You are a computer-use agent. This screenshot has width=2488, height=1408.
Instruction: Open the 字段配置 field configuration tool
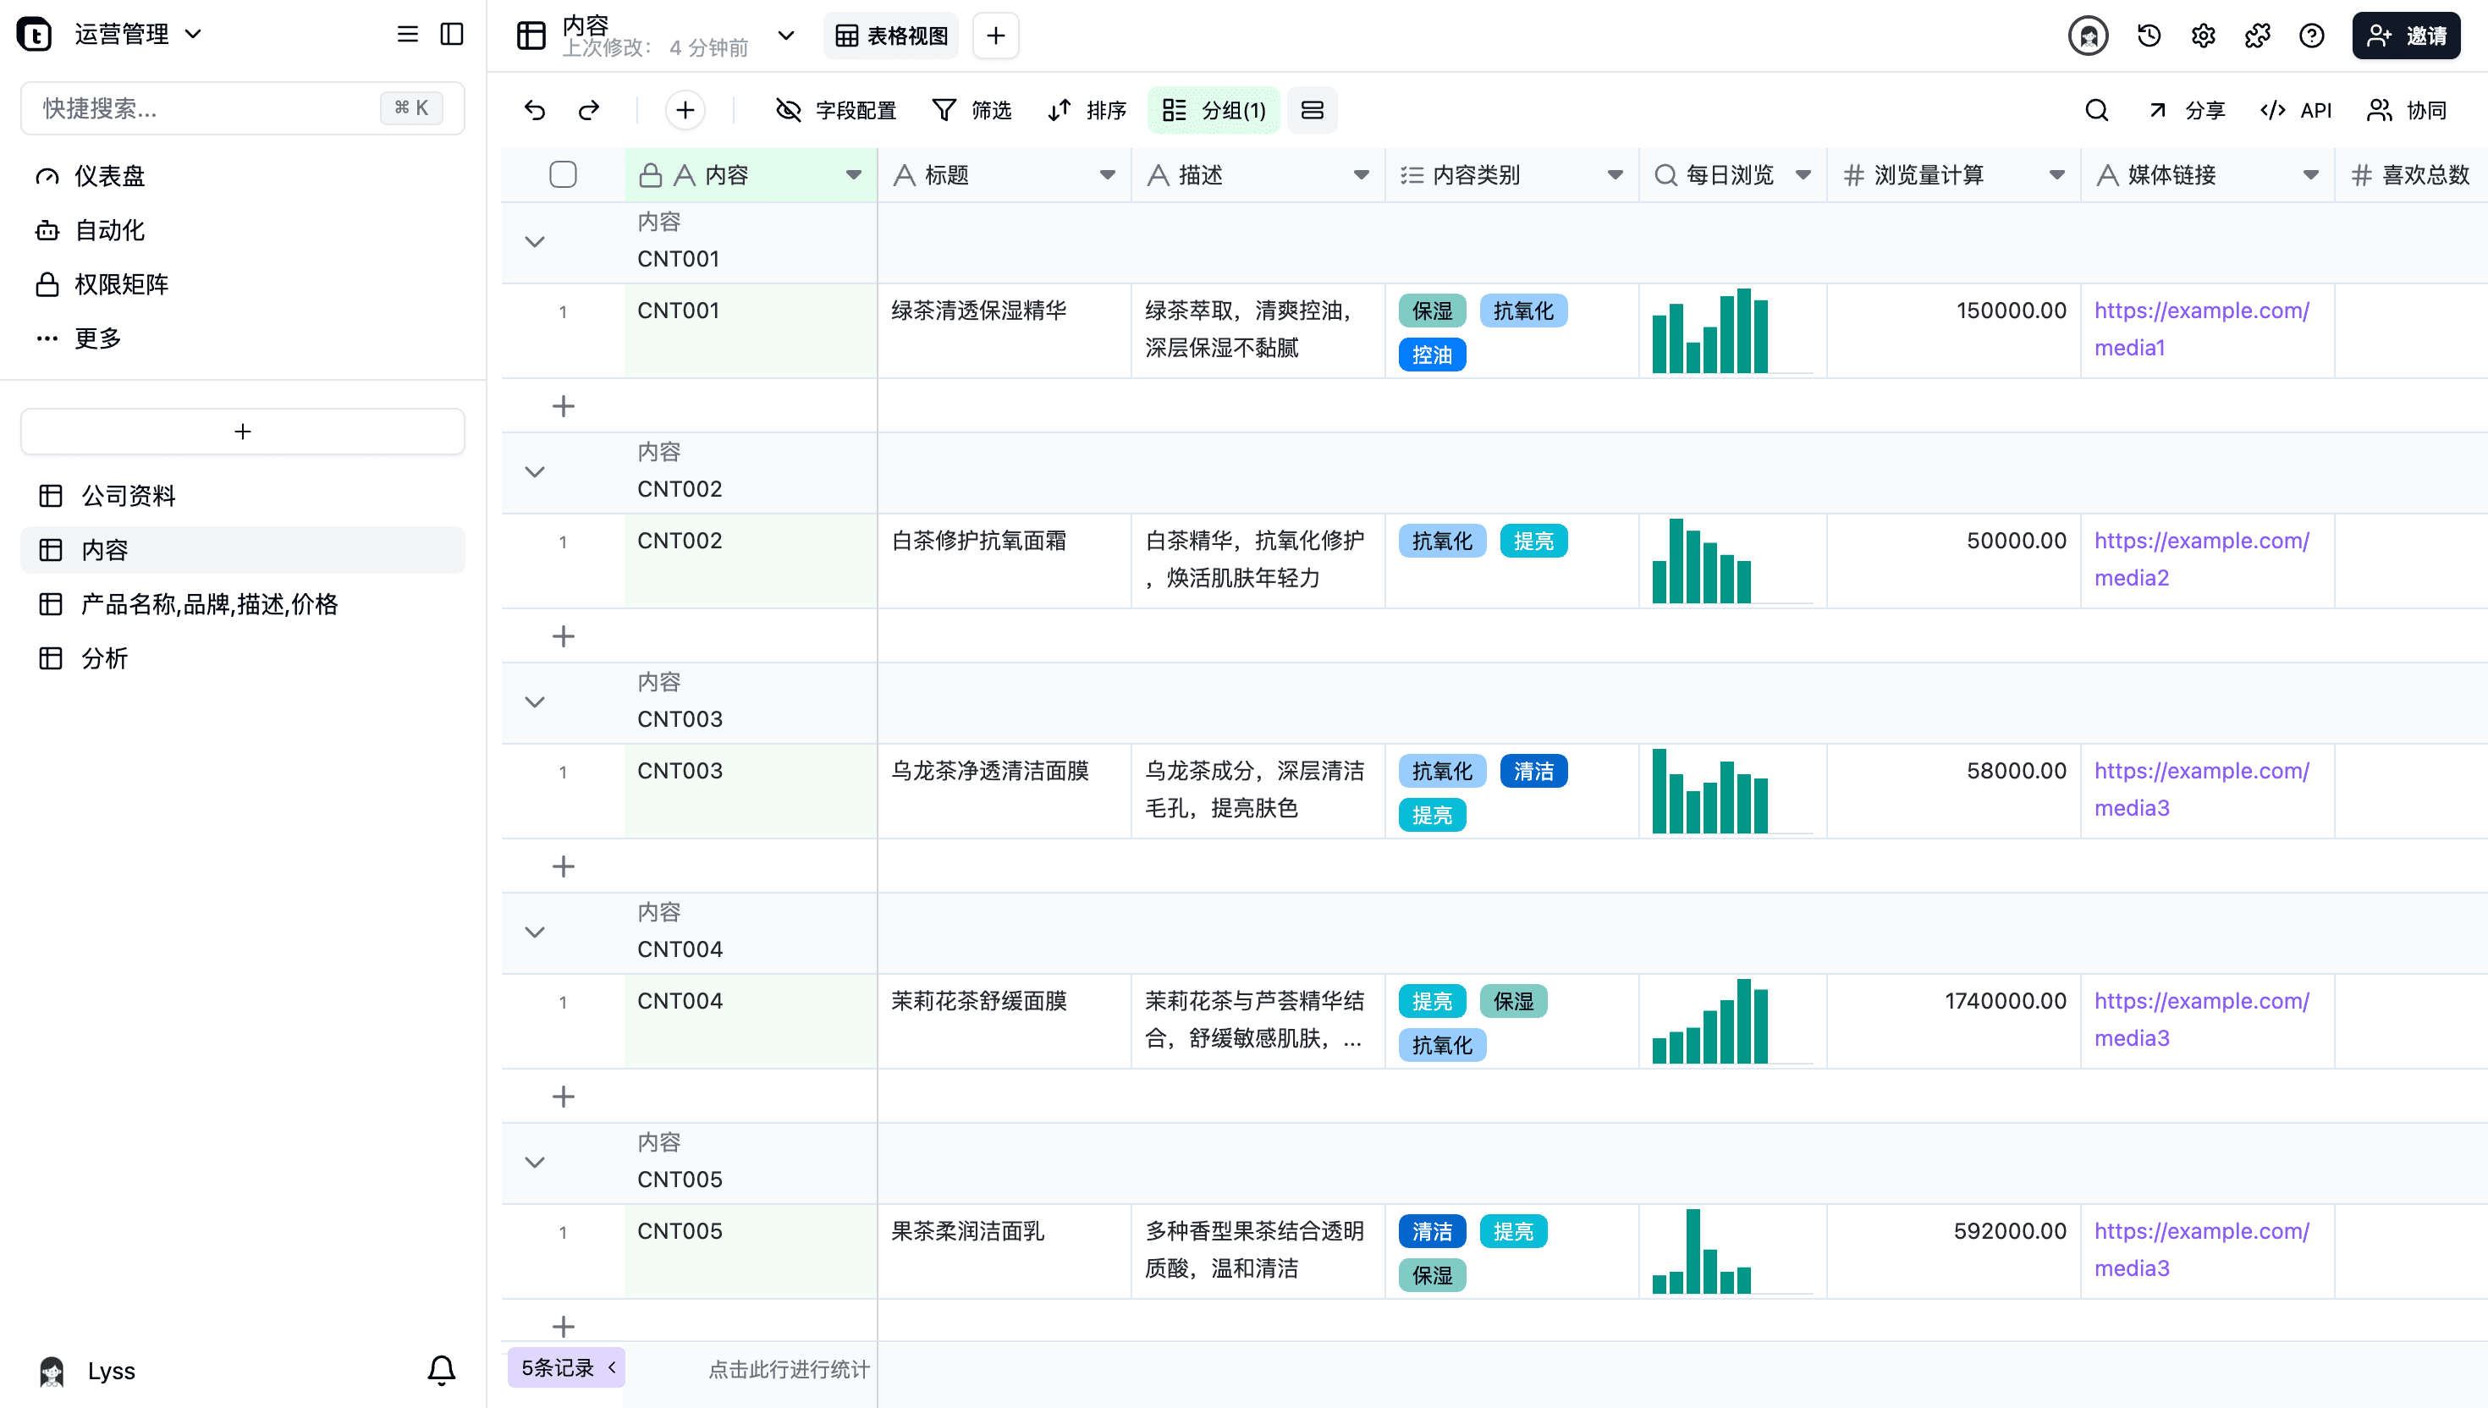pos(836,110)
